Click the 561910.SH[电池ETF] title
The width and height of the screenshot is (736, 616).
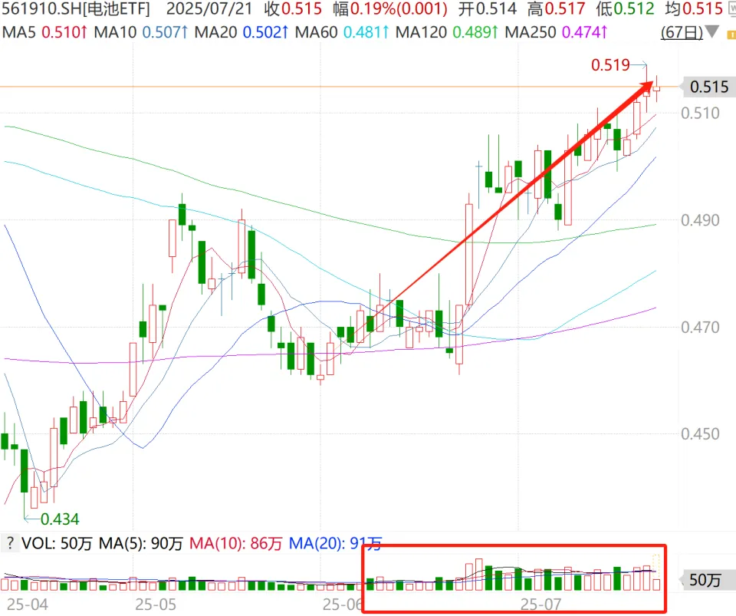click(76, 9)
